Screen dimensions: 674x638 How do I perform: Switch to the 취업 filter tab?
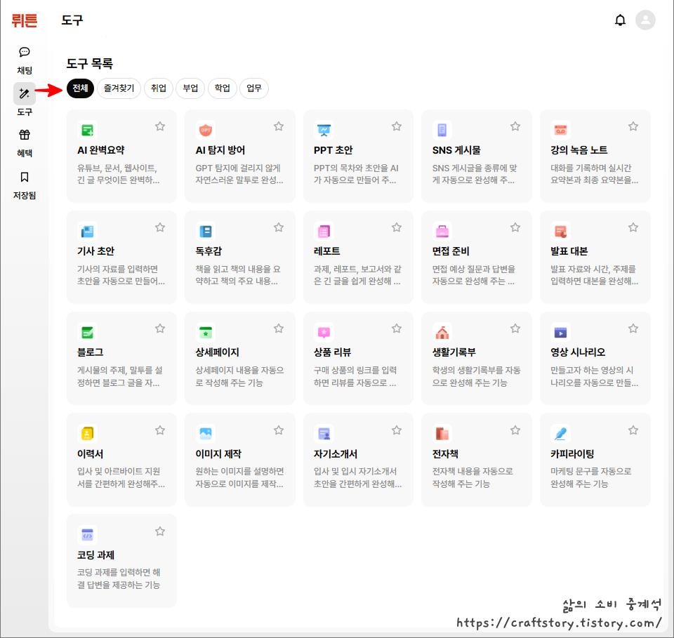pos(159,88)
